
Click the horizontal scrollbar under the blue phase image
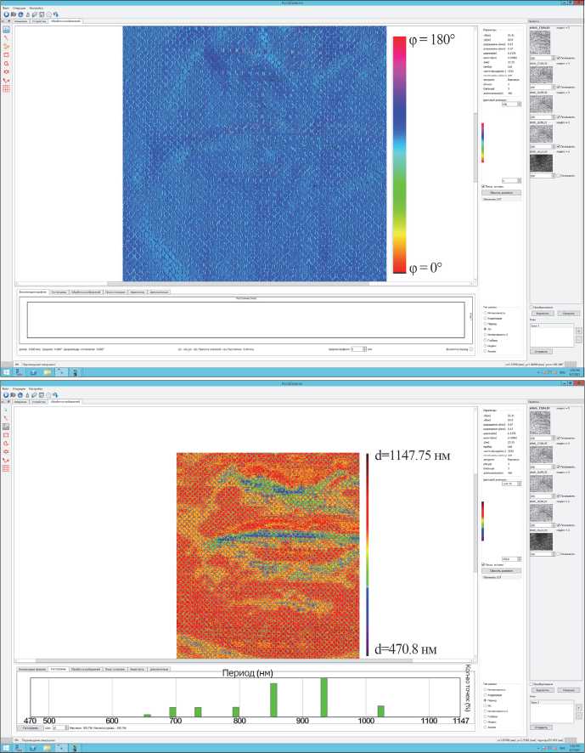click(x=239, y=284)
